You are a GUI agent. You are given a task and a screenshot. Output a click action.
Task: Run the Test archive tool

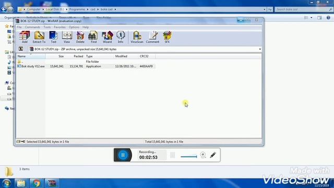click(53, 37)
